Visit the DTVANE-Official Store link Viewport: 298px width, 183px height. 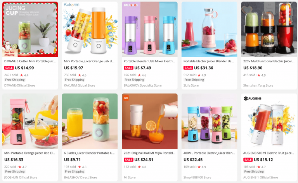click(x=19, y=86)
